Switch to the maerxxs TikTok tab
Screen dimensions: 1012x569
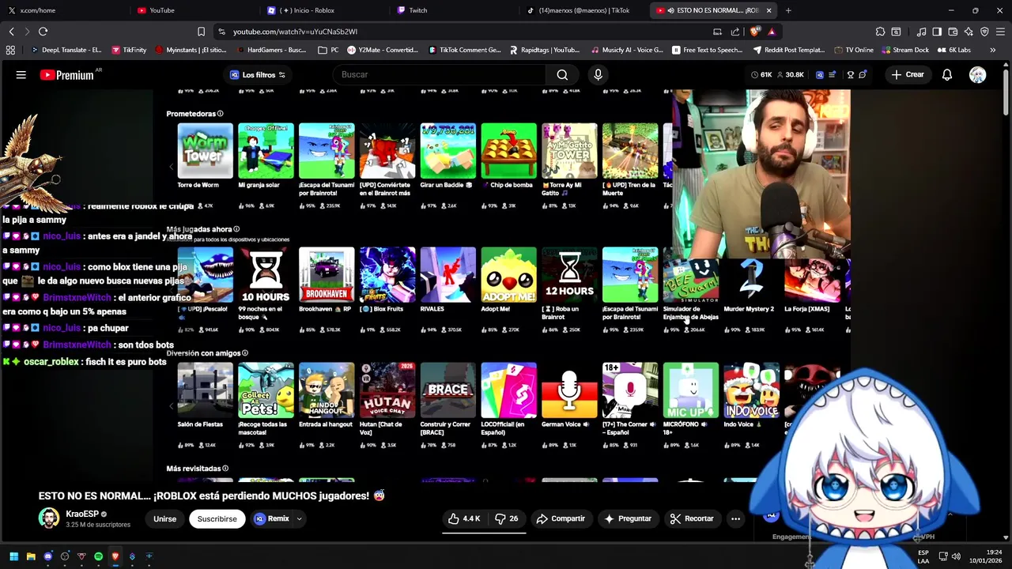coord(583,10)
